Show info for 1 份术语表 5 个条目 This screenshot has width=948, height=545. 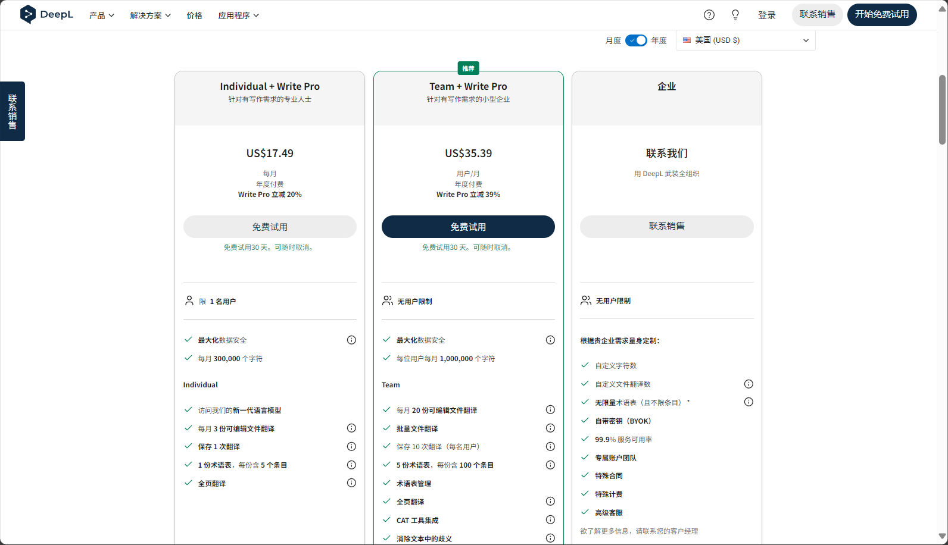point(351,465)
